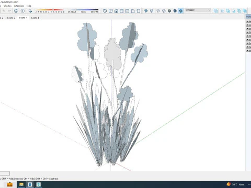Screen dimensions: 251x188
Task: Toggle X-Ray face style
Action: (x=146, y=11)
